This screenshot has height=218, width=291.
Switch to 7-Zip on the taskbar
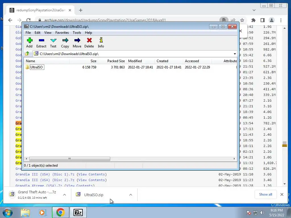pyautogui.click(x=78, y=212)
